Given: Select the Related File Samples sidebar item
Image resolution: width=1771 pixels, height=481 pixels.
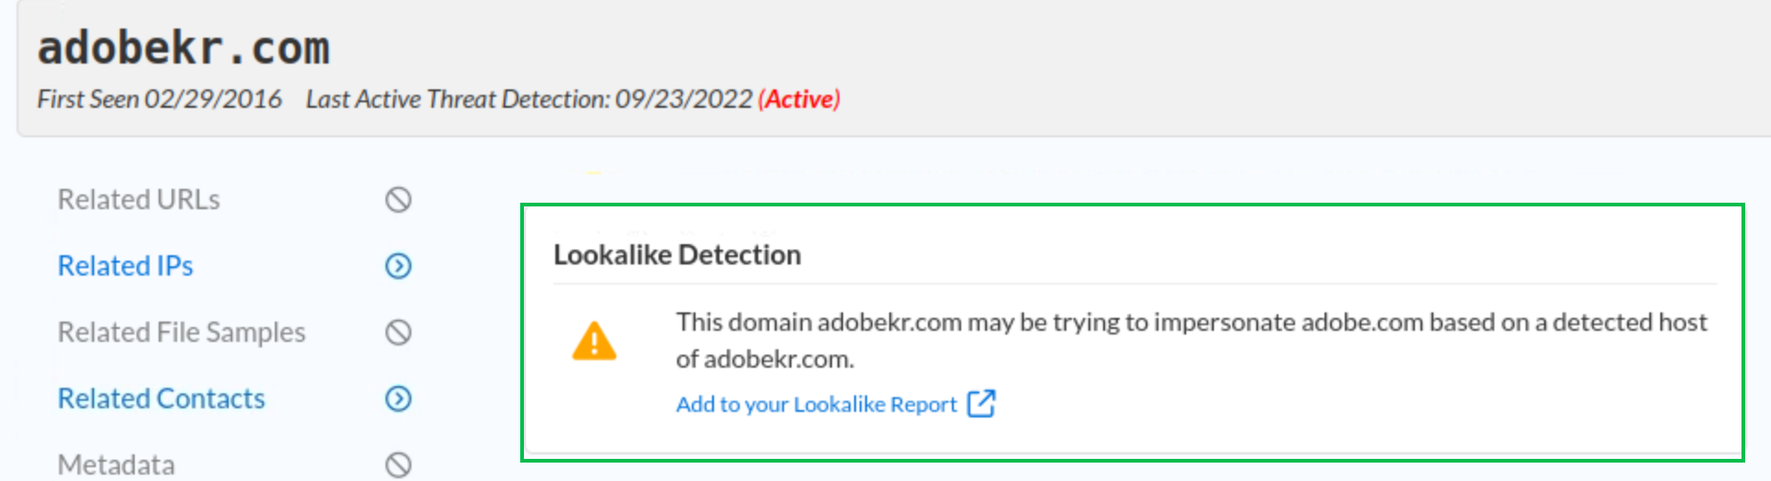Looking at the screenshot, I should pyautogui.click(x=181, y=333).
